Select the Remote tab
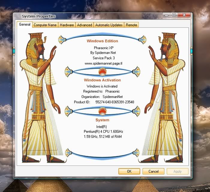210x192 pixels. coord(131,25)
